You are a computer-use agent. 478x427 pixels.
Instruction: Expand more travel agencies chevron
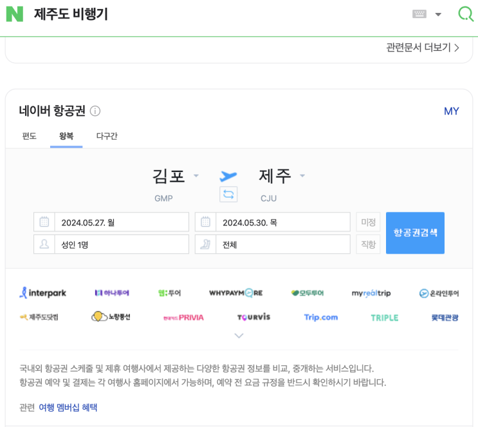[x=239, y=336]
